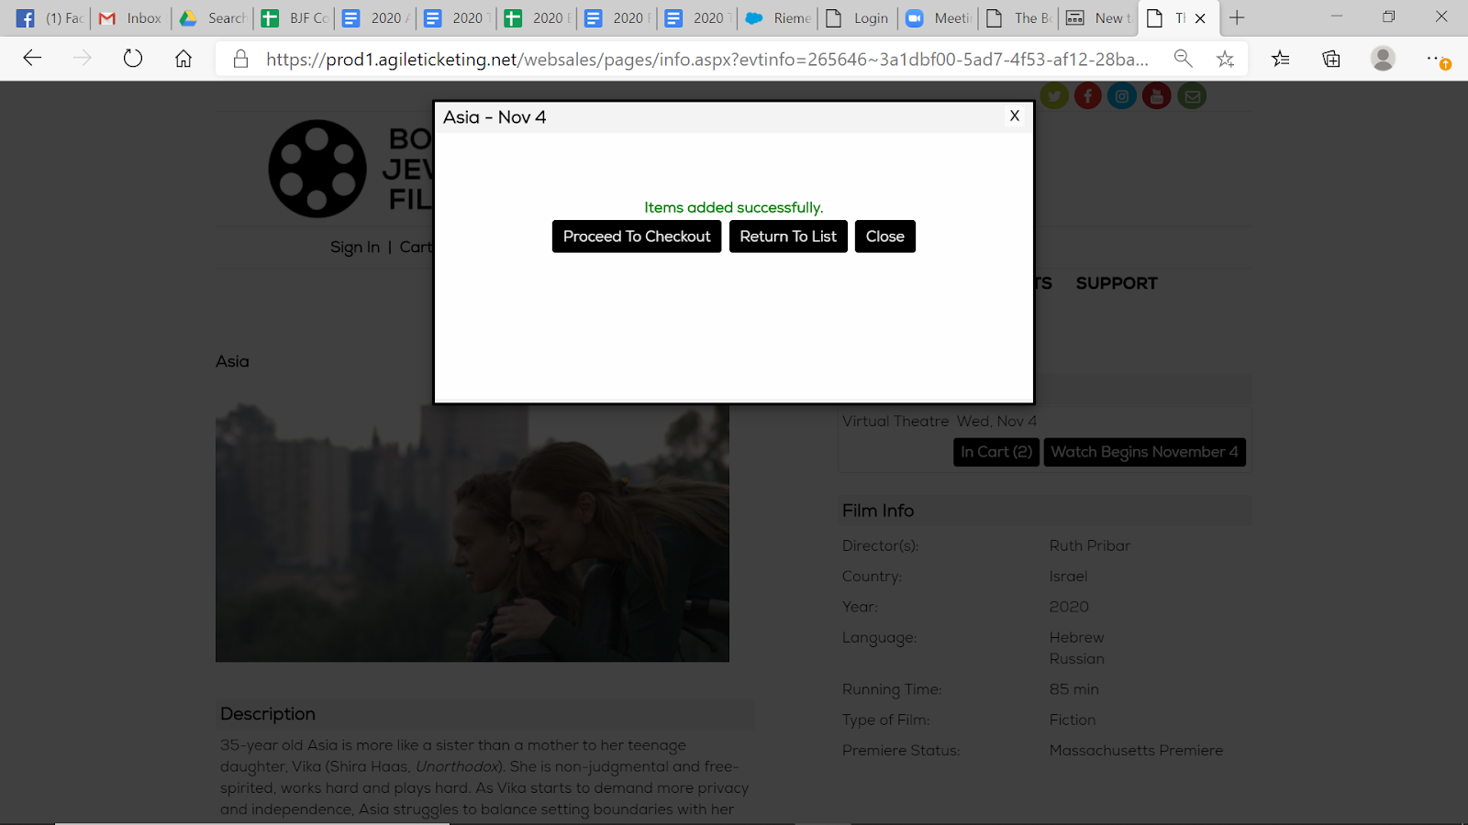Switch to the Login tab
The height and width of the screenshot is (825, 1468).
[x=859, y=17]
